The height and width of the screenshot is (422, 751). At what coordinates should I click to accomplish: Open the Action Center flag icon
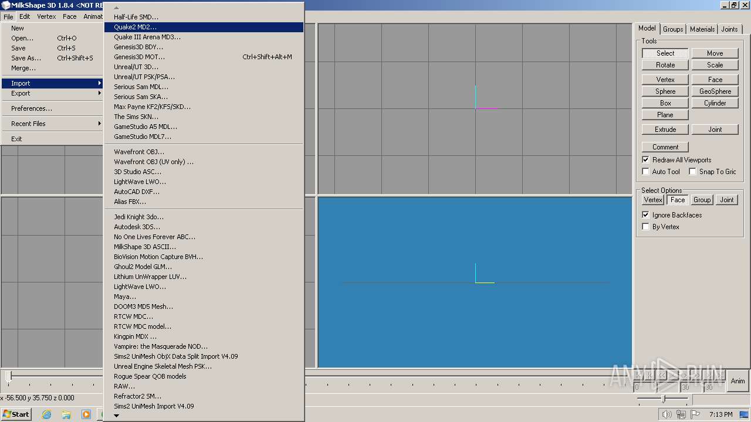(x=695, y=414)
